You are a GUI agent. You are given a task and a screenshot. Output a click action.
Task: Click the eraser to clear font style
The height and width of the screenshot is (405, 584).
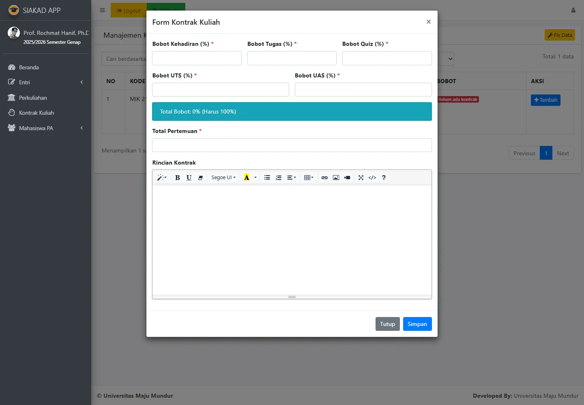[x=200, y=178]
